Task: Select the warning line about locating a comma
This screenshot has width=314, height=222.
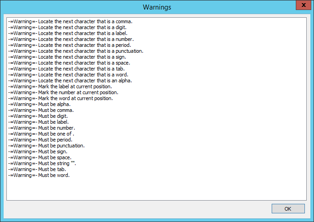Action: tap(71, 21)
